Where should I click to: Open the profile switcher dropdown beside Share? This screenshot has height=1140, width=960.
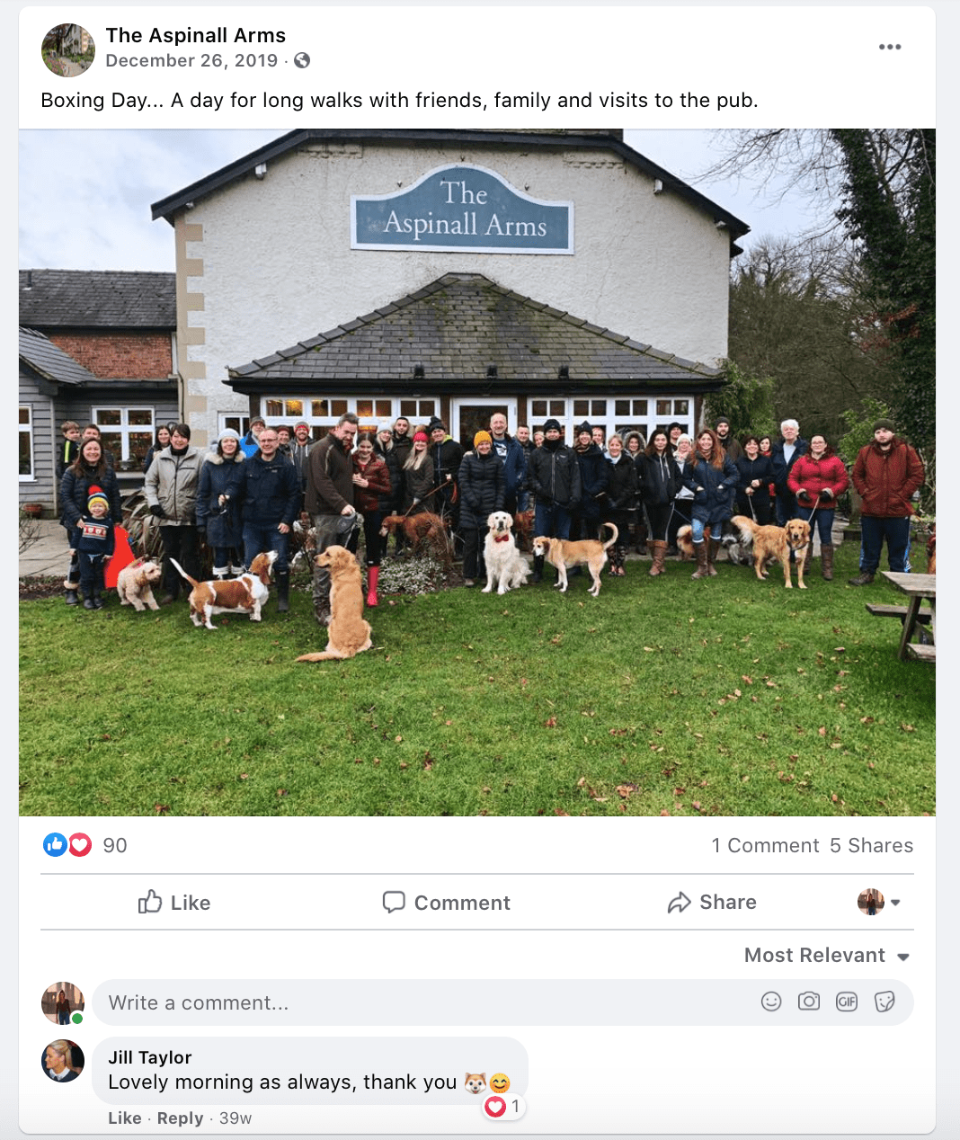point(879,902)
